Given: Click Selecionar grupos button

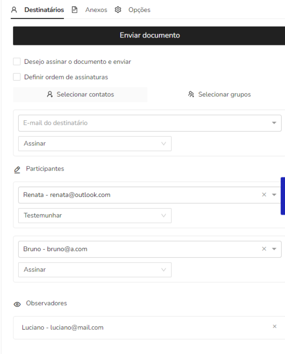Looking at the screenshot, I should [219, 94].
